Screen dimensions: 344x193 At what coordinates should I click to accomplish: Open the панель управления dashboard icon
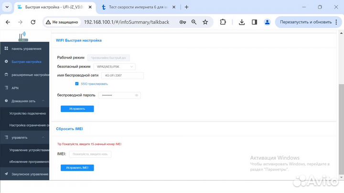[6, 49]
